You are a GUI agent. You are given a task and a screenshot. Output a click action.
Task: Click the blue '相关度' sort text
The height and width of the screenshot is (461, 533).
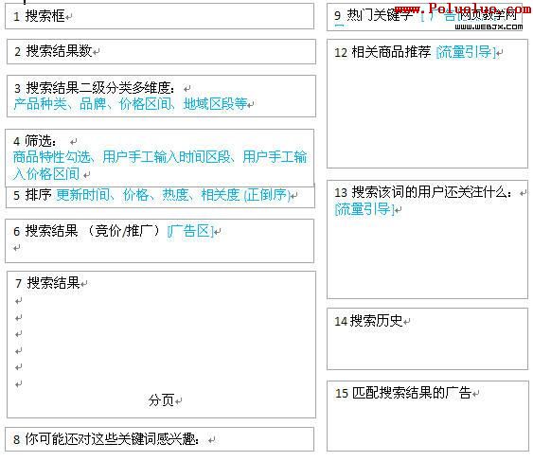[x=221, y=195]
